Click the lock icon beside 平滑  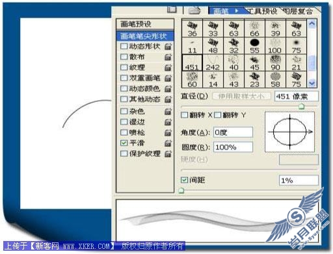tap(168, 143)
